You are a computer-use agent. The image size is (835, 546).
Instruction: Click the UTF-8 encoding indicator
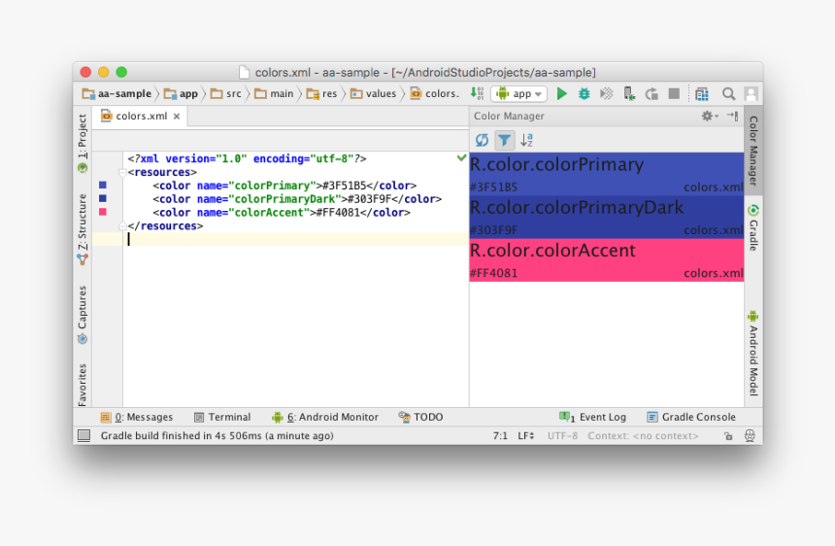(x=562, y=436)
